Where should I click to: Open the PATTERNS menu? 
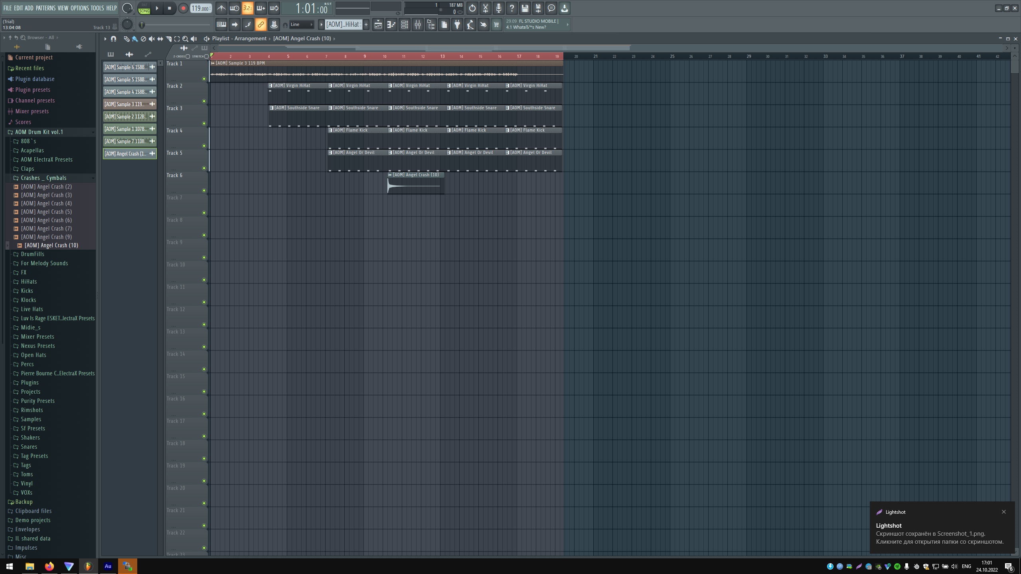45,8
